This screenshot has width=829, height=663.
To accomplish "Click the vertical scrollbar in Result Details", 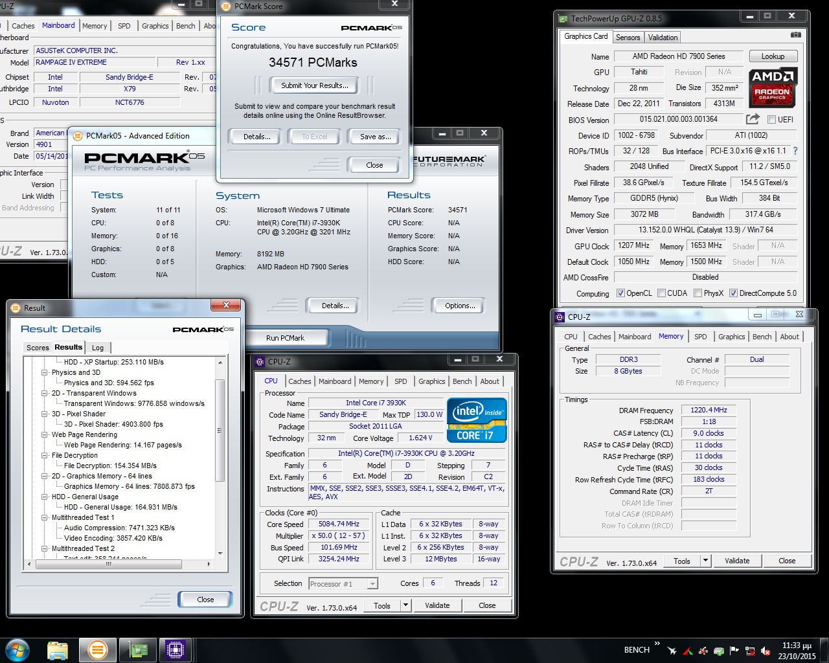I will (220, 429).
